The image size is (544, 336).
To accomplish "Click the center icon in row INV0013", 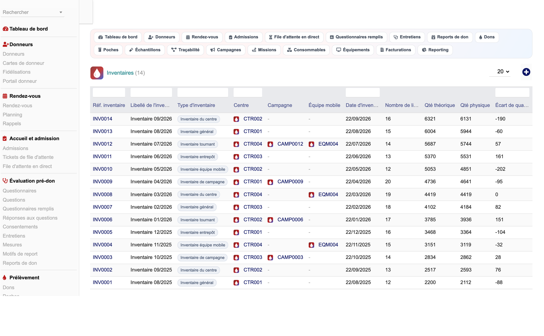I will click(236, 132).
